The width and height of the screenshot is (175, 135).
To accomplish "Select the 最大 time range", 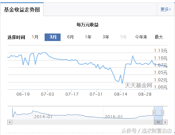I will (x=159, y=37).
